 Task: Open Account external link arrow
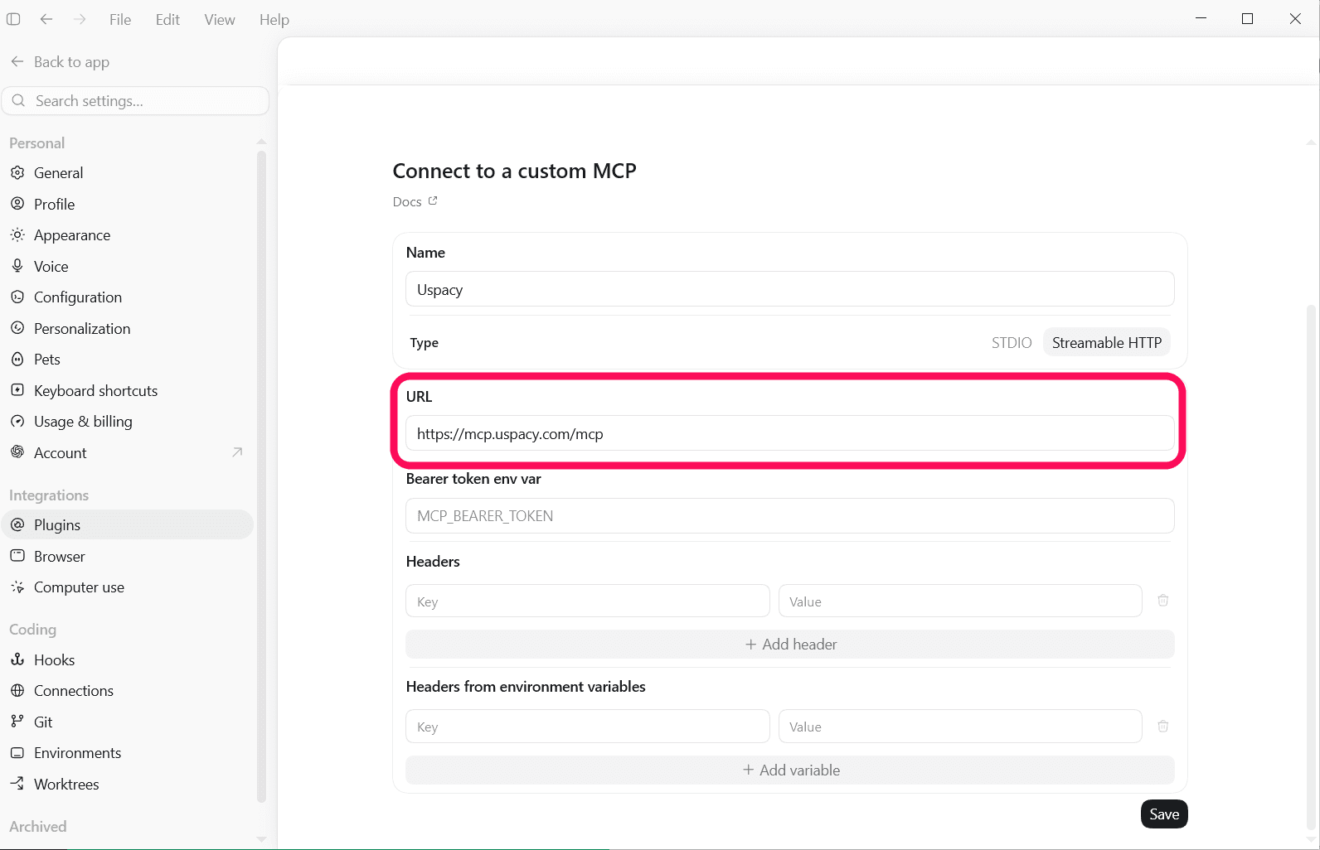237,452
